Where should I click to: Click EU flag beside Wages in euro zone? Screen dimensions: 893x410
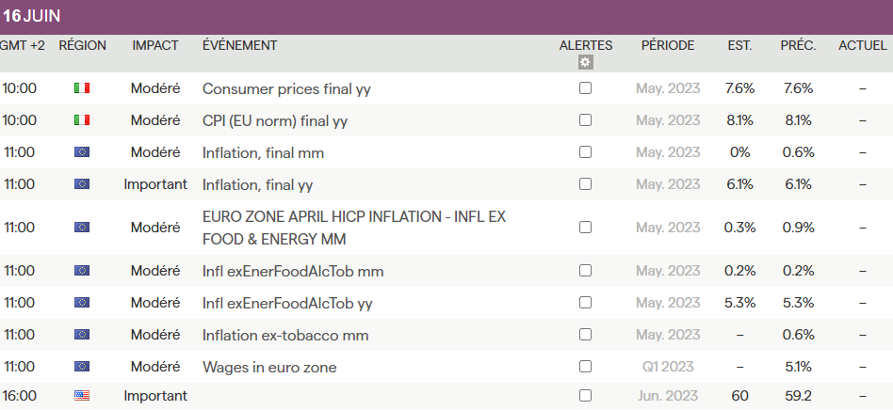[x=82, y=367]
